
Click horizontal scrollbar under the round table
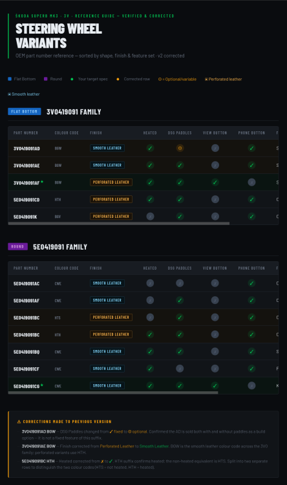click(x=113, y=393)
